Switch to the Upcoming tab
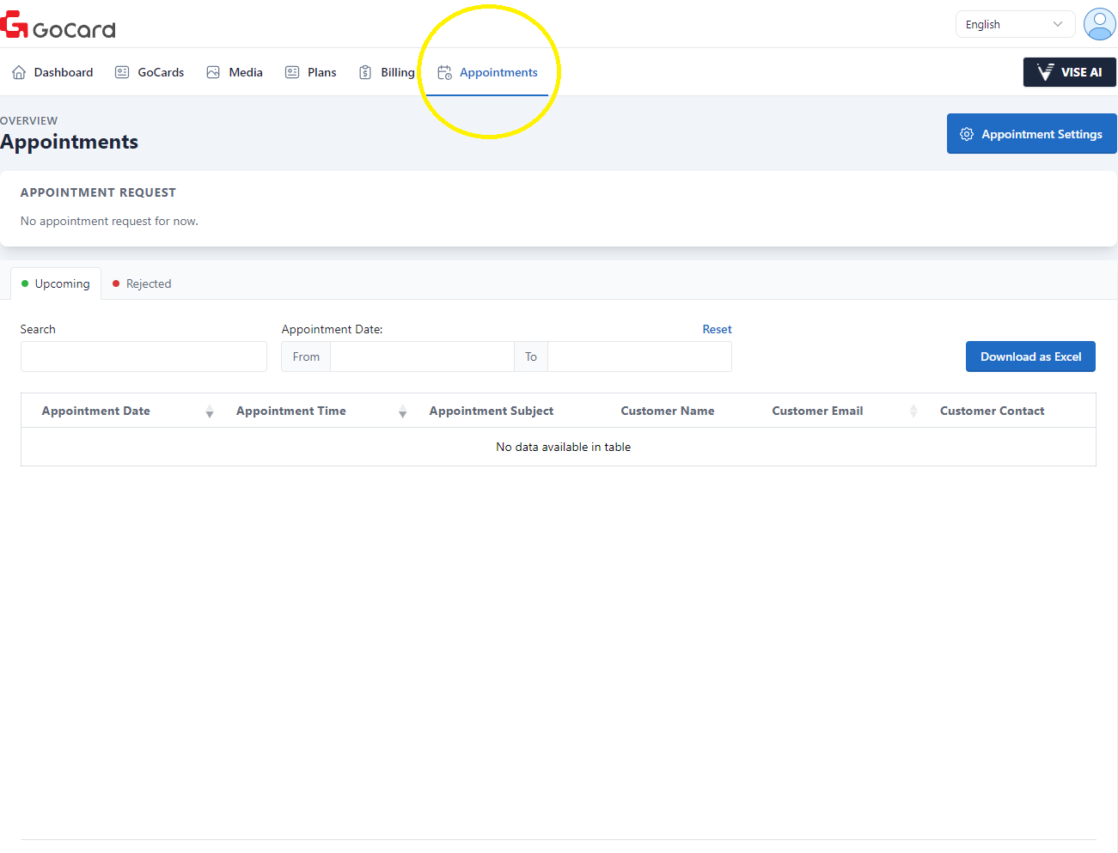Screen dimensions: 1118x853 [x=56, y=283]
